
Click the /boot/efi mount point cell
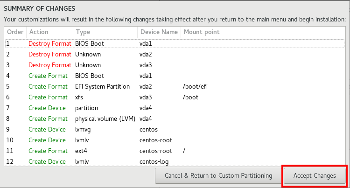click(x=195, y=86)
